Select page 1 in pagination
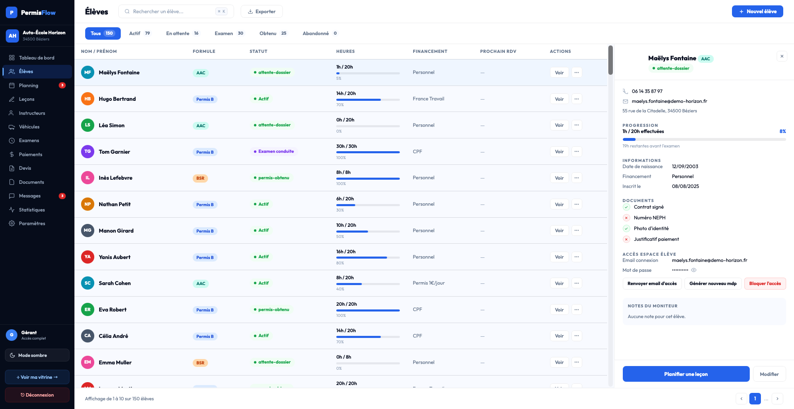 [755, 399]
